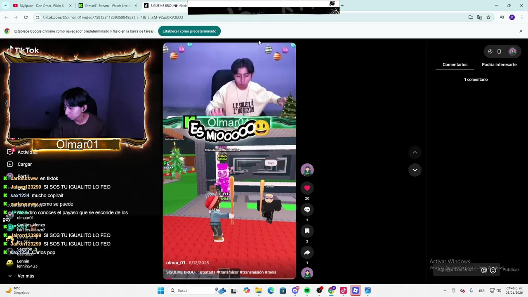
Task: Click the Chrome address bar URL
Action: [x=113, y=17]
